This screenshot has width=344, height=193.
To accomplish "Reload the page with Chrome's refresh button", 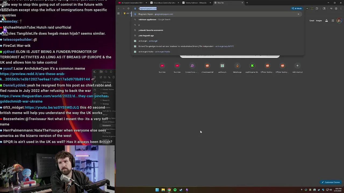I will pyautogui.click(x=128, y=8).
